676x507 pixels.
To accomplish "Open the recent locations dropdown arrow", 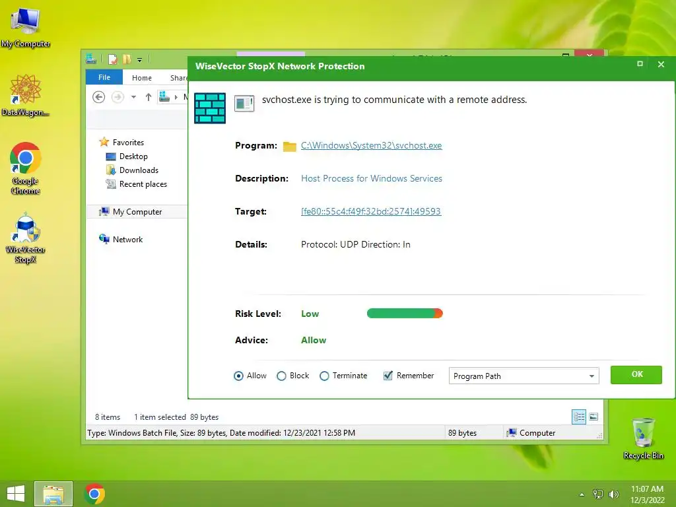I will tap(133, 97).
